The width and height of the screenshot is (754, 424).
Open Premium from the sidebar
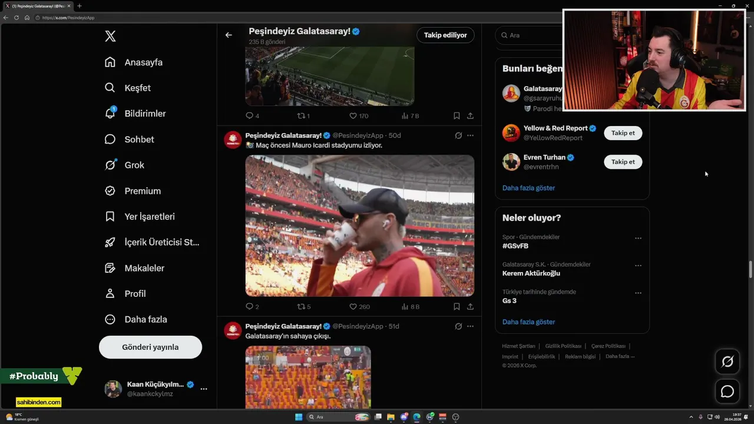pos(133,191)
